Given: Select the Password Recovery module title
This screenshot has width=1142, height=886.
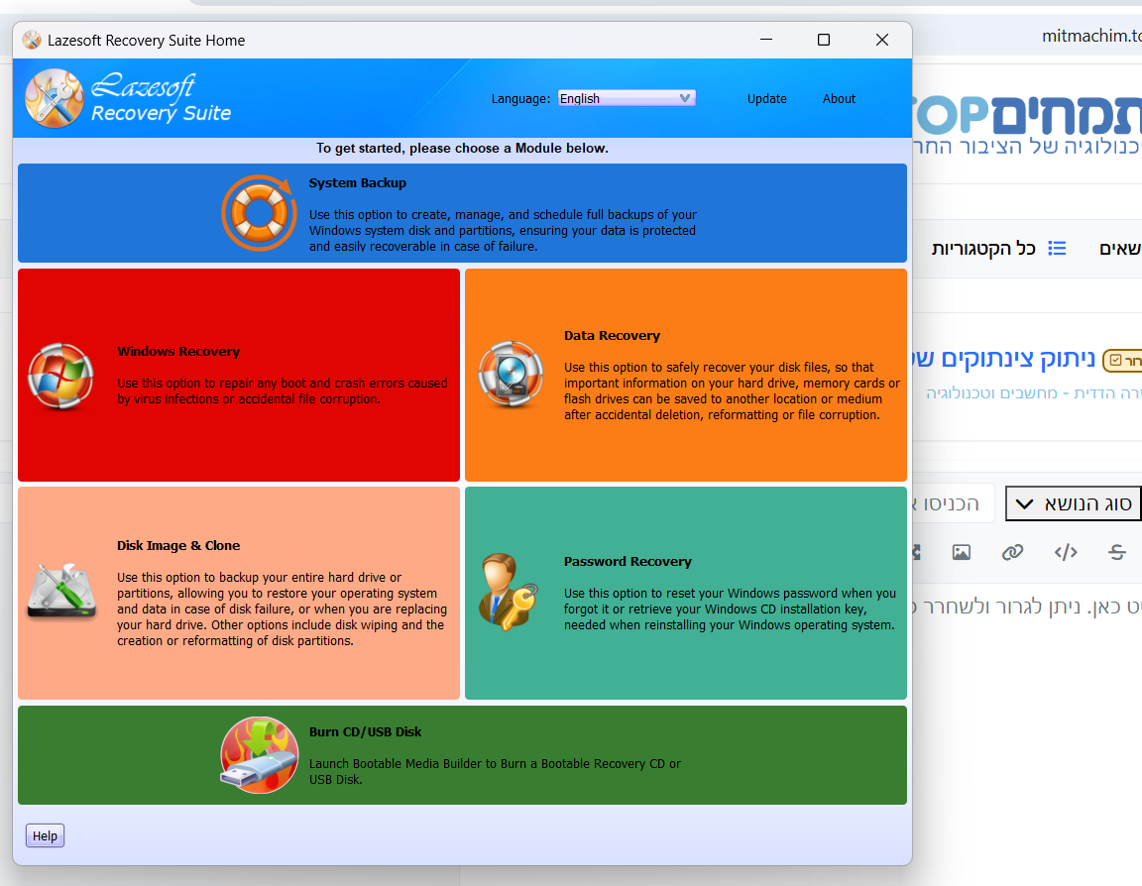Looking at the screenshot, I should pyautogui.click(x=628, y=562).
